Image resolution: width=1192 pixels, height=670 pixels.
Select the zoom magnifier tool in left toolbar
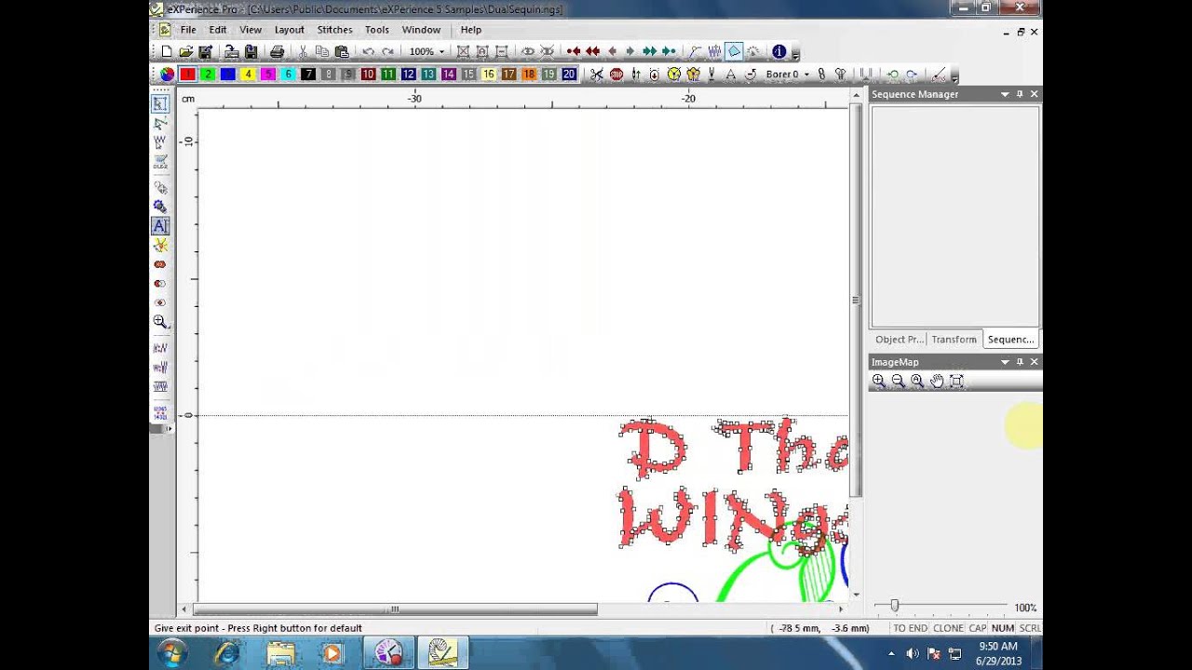160,322
